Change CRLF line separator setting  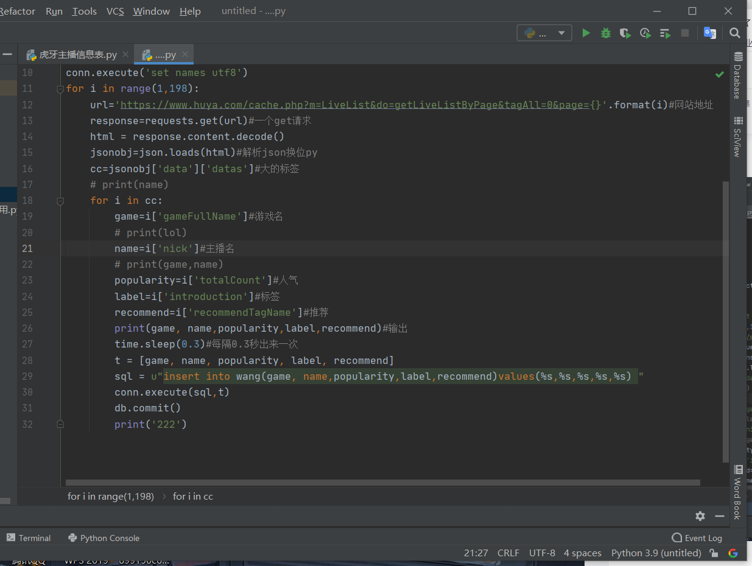coord(508,553)
